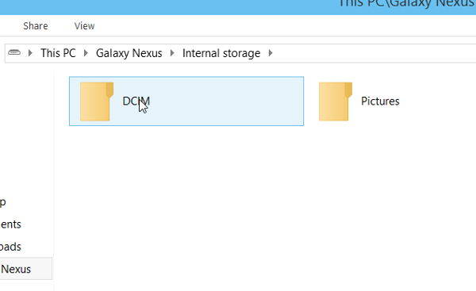Select the Internal storage breadcrumb
Screen dimensions: 476x291
(221, 53)
